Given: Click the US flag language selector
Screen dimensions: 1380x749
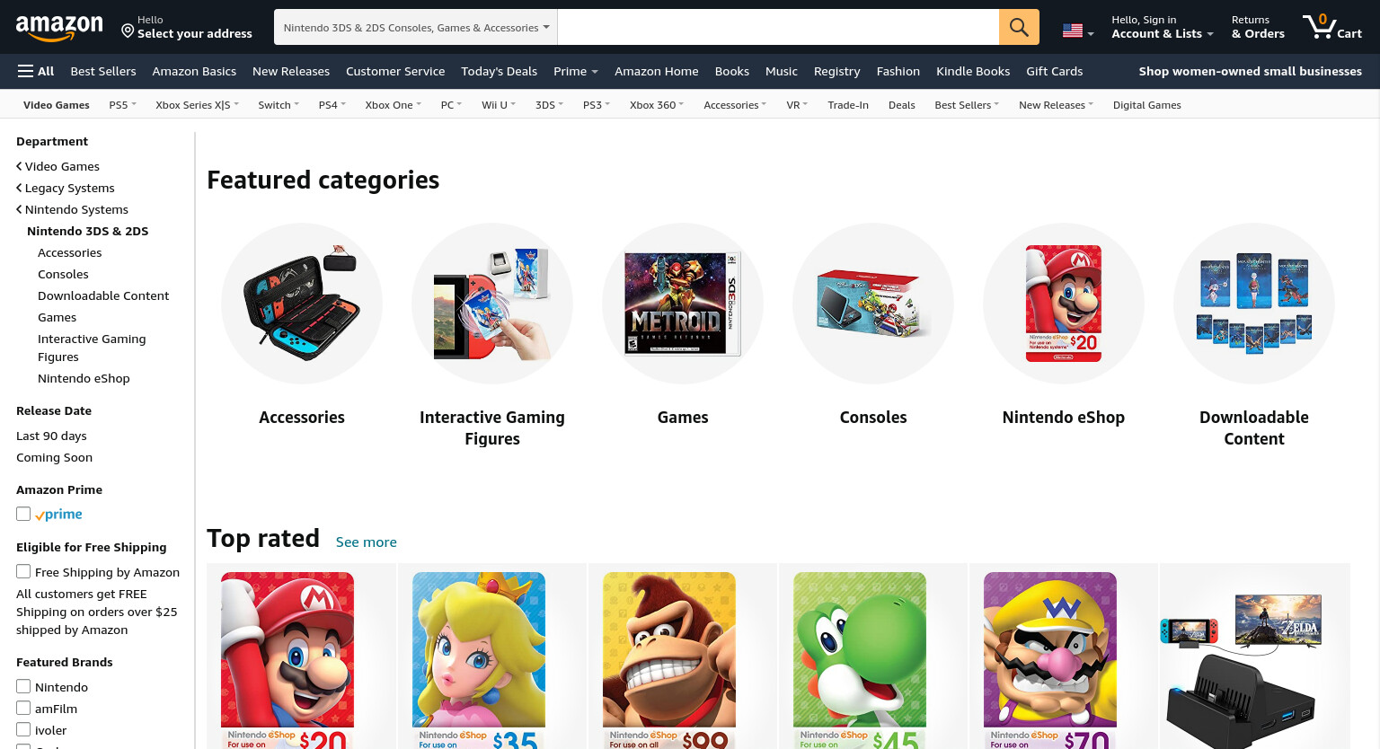Looking at the screenshot, I should (1078, 31).
